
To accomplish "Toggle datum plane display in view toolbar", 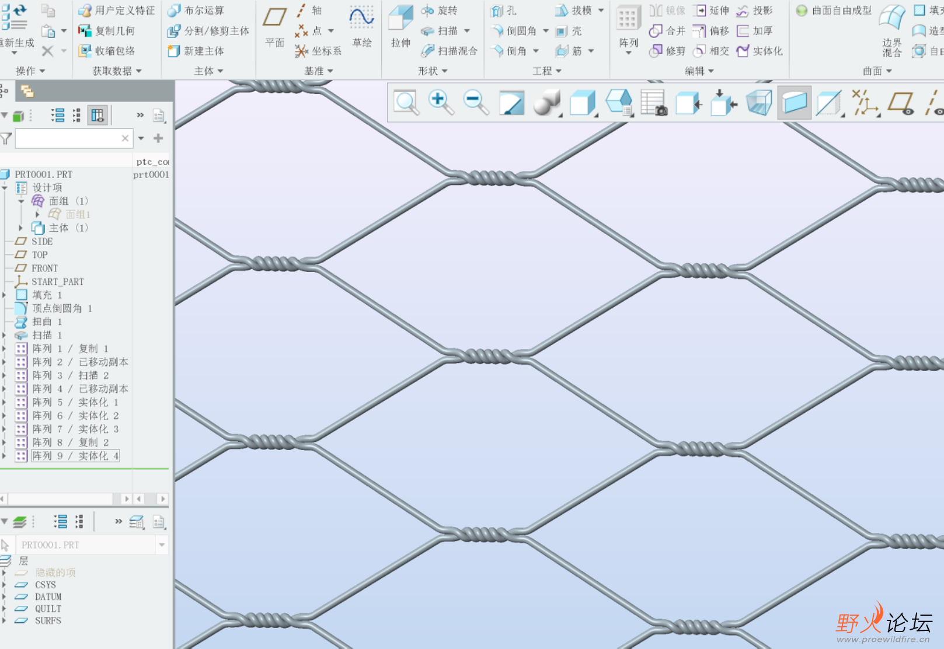I will [901, 103].
